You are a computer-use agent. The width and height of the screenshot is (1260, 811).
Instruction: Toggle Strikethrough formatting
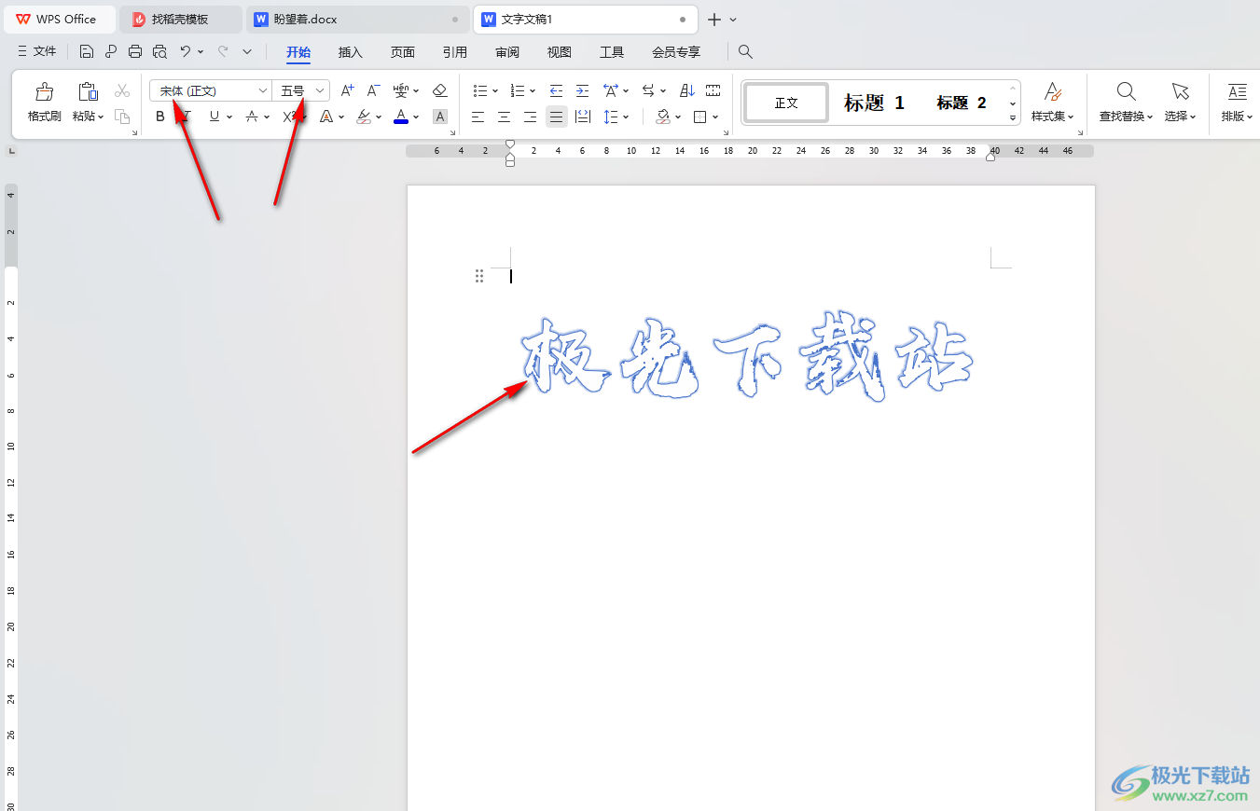(x=252, y=117)
